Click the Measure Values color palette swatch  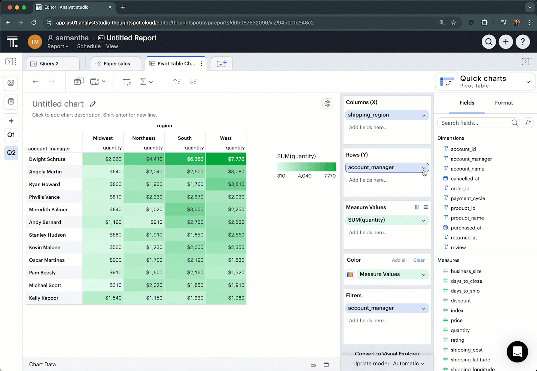point(350,274)
